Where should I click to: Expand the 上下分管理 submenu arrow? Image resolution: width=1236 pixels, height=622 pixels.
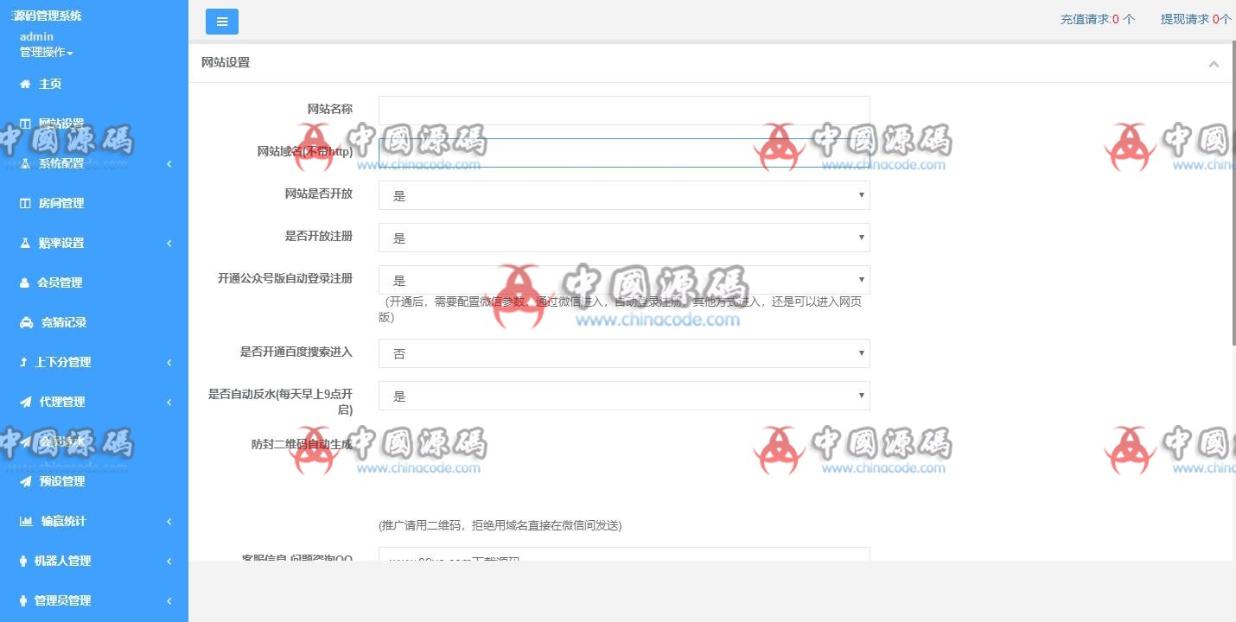169,362
